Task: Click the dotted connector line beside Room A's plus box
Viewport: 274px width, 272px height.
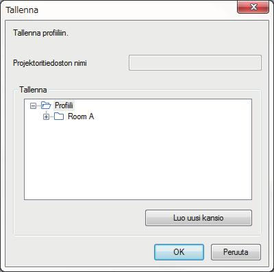Action: (x=52, y=116)
